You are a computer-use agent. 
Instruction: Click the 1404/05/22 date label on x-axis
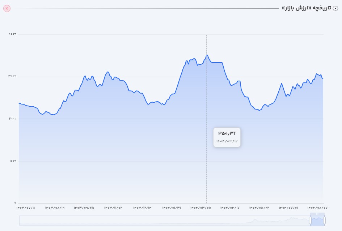[259, 208]
